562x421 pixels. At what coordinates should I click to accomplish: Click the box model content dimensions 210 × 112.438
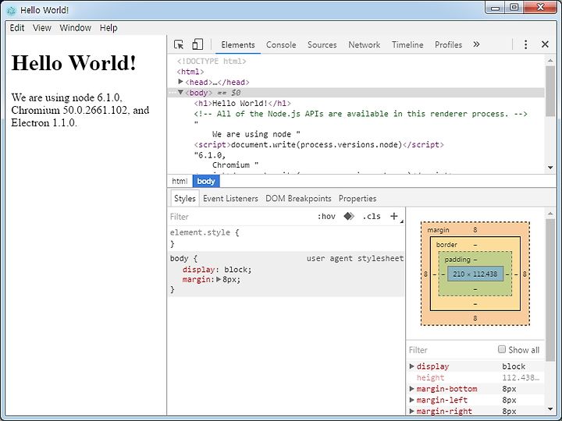[x=475, y=274]
